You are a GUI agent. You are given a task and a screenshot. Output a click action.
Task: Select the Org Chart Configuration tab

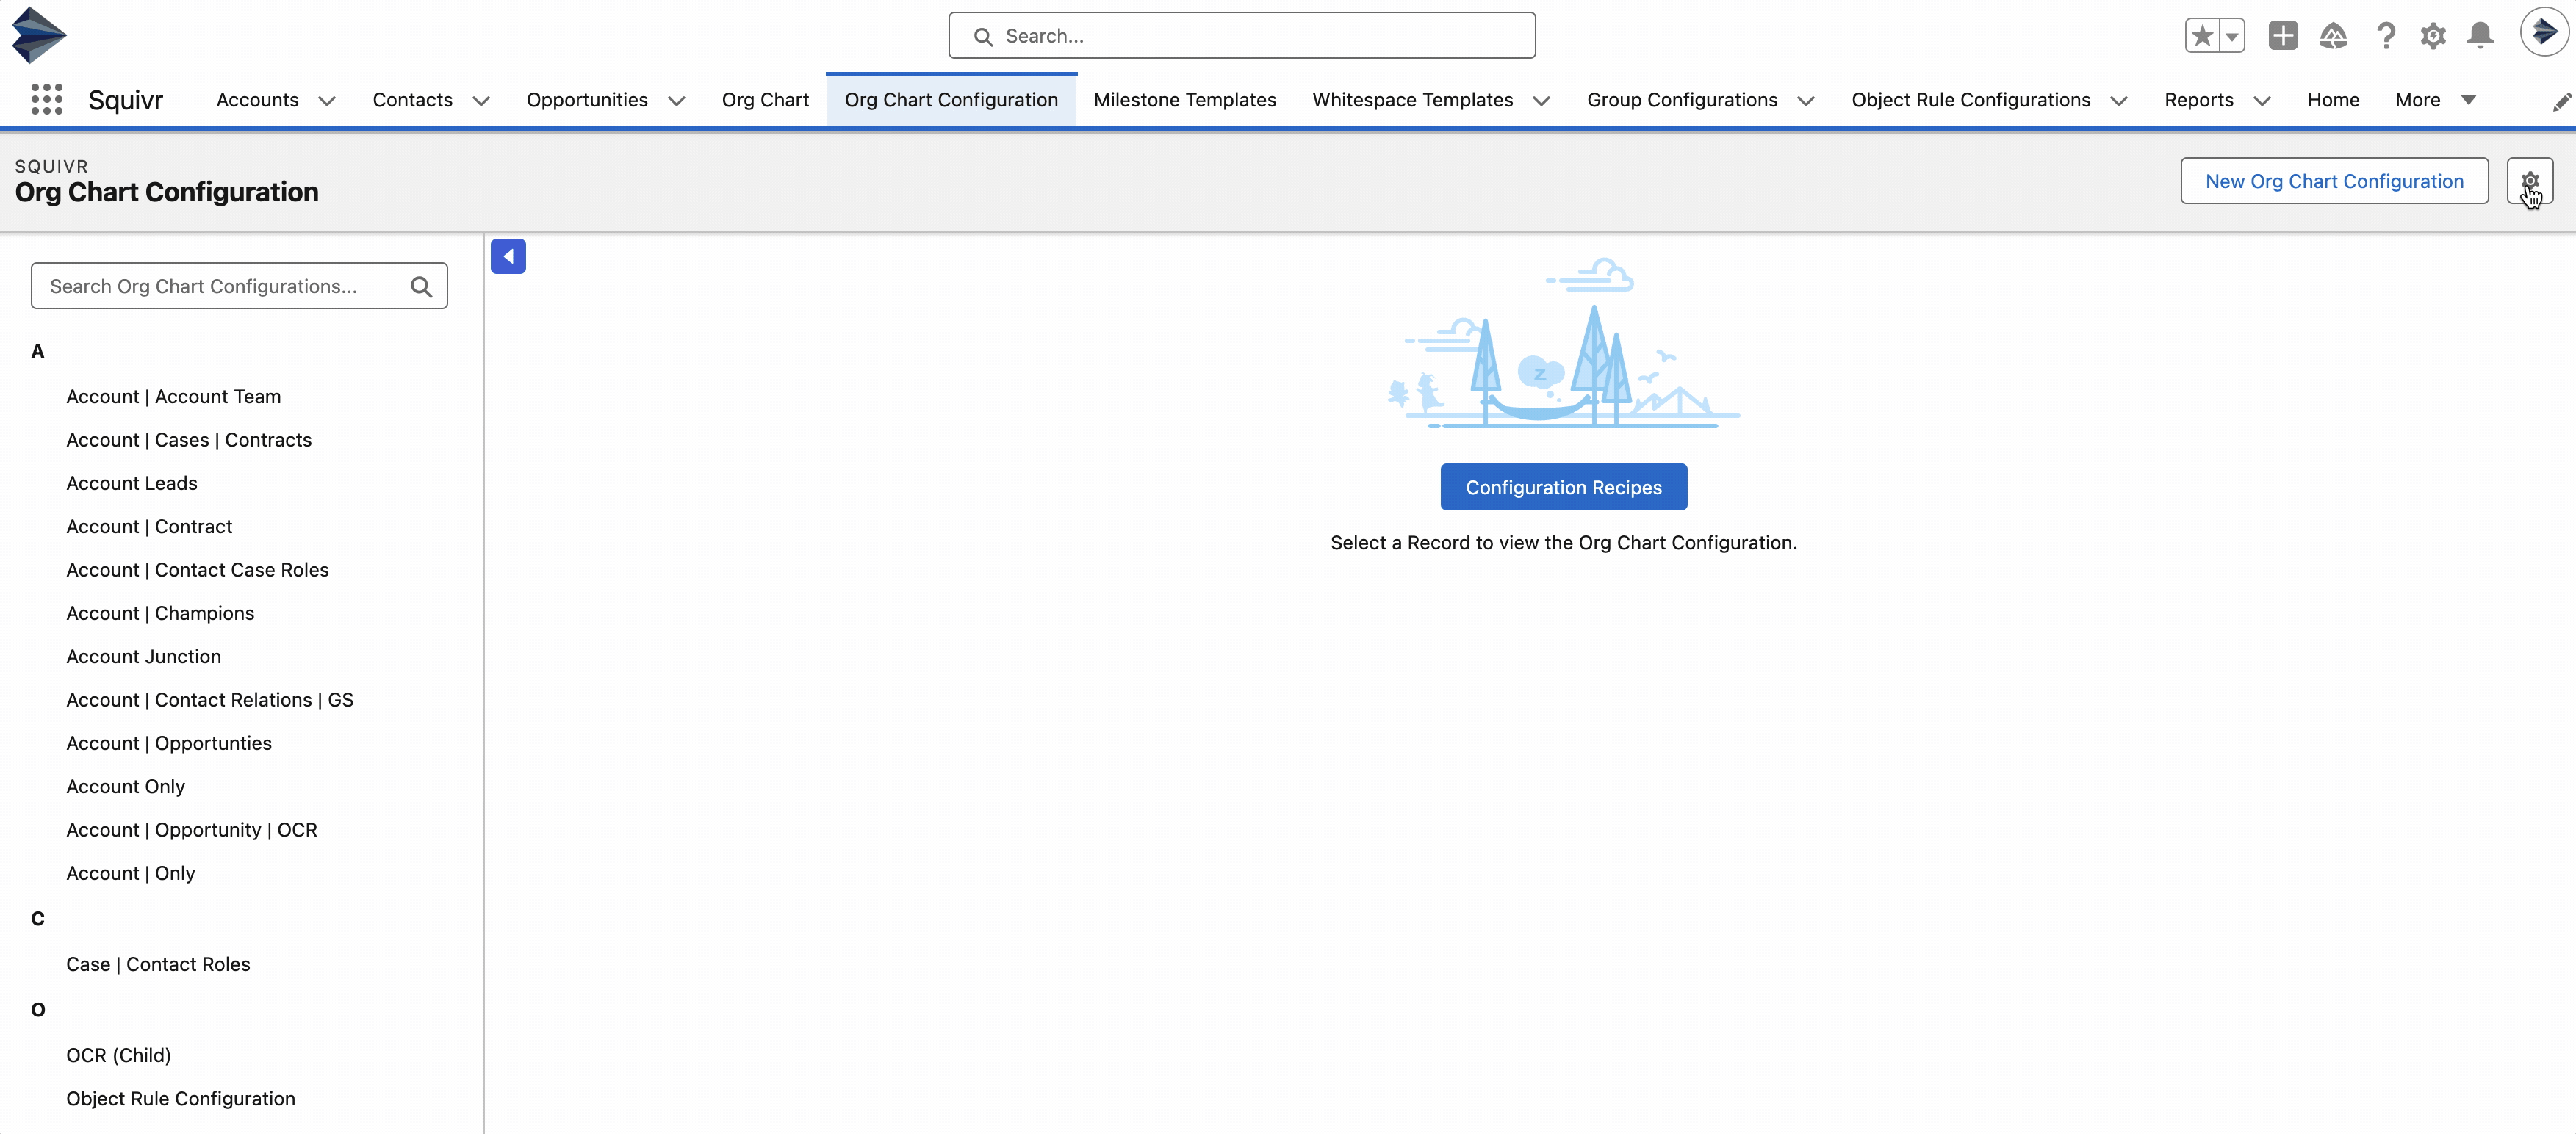point(951,100)
